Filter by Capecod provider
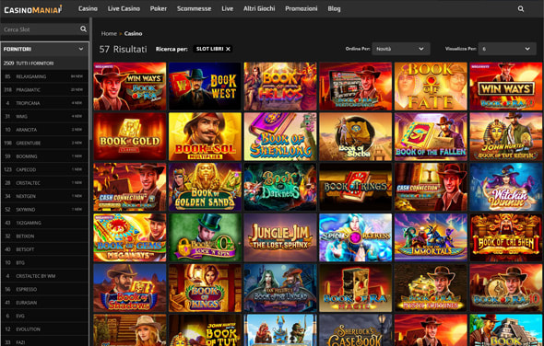 pyautogui.click(x=44, y=169)
